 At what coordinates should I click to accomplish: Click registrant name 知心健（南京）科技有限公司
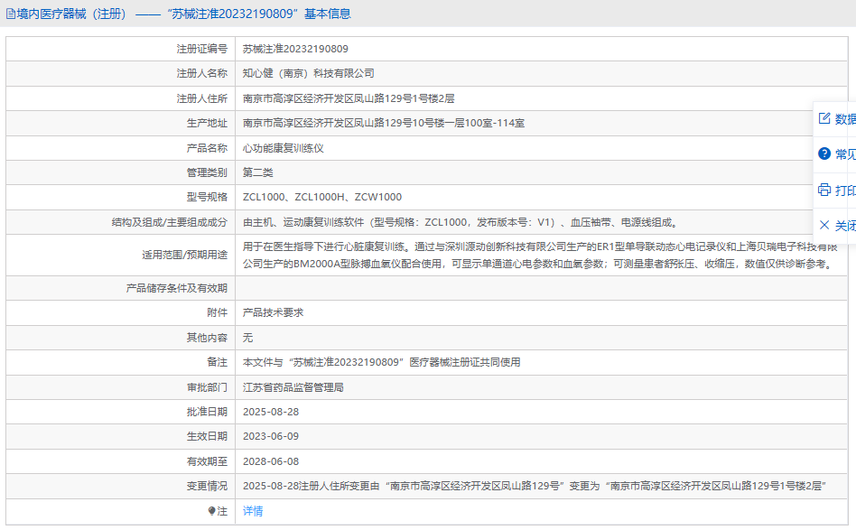click(x=309, y=74)
